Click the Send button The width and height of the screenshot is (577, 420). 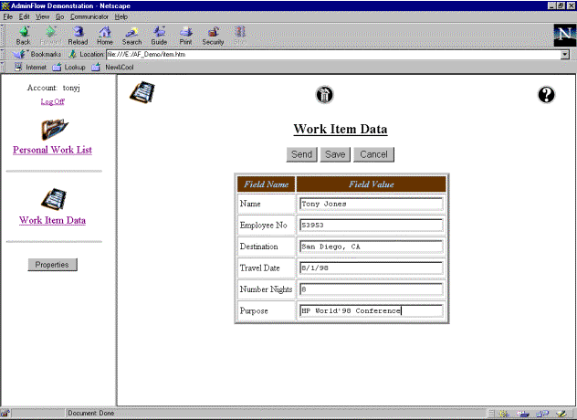click(x=301, y=154)
